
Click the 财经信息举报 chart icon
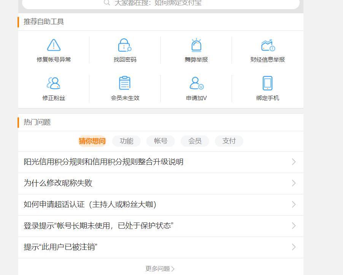click(267, 45)
